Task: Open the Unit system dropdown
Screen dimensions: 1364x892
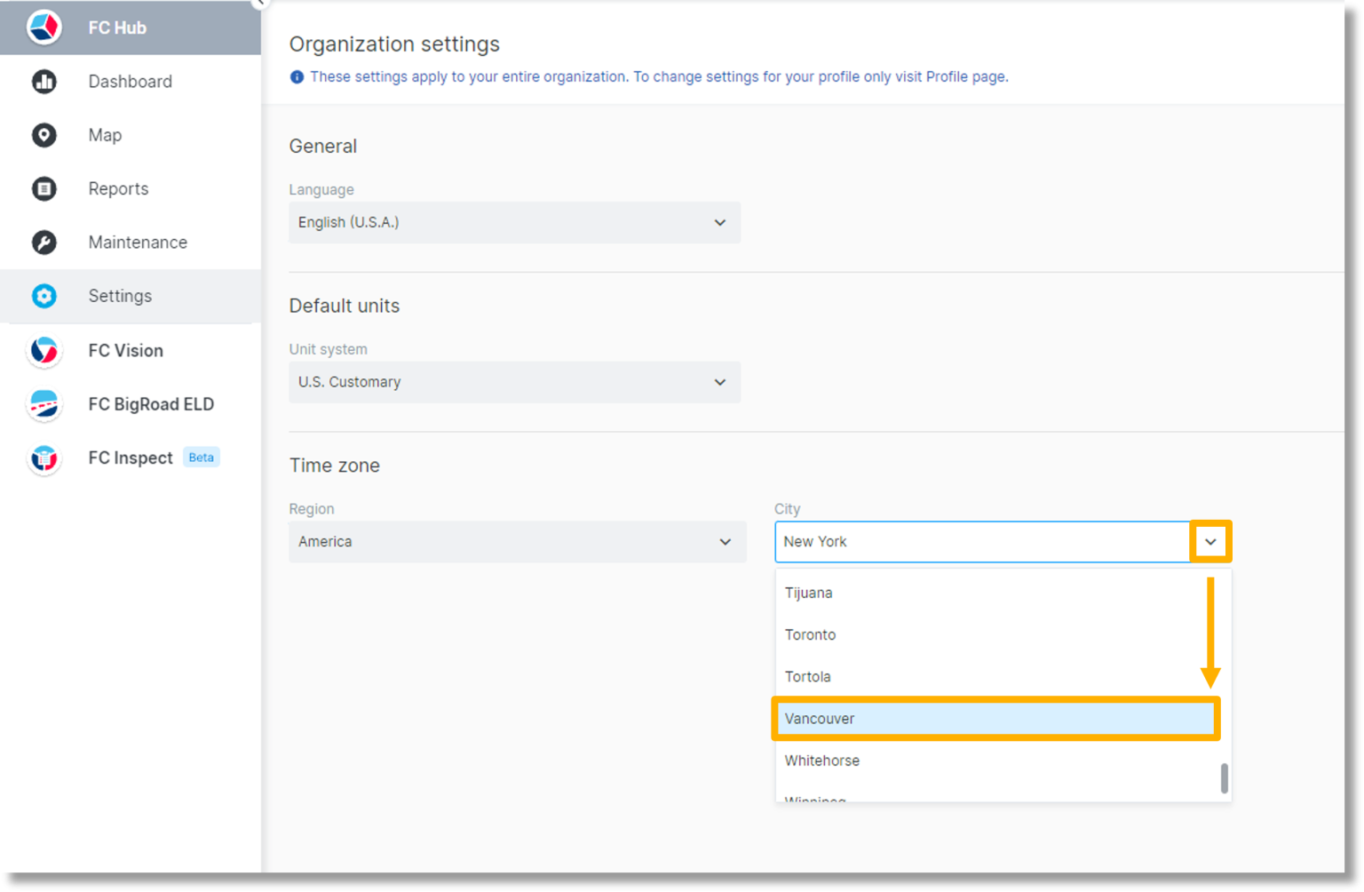Action: click(x=515, y=382)
